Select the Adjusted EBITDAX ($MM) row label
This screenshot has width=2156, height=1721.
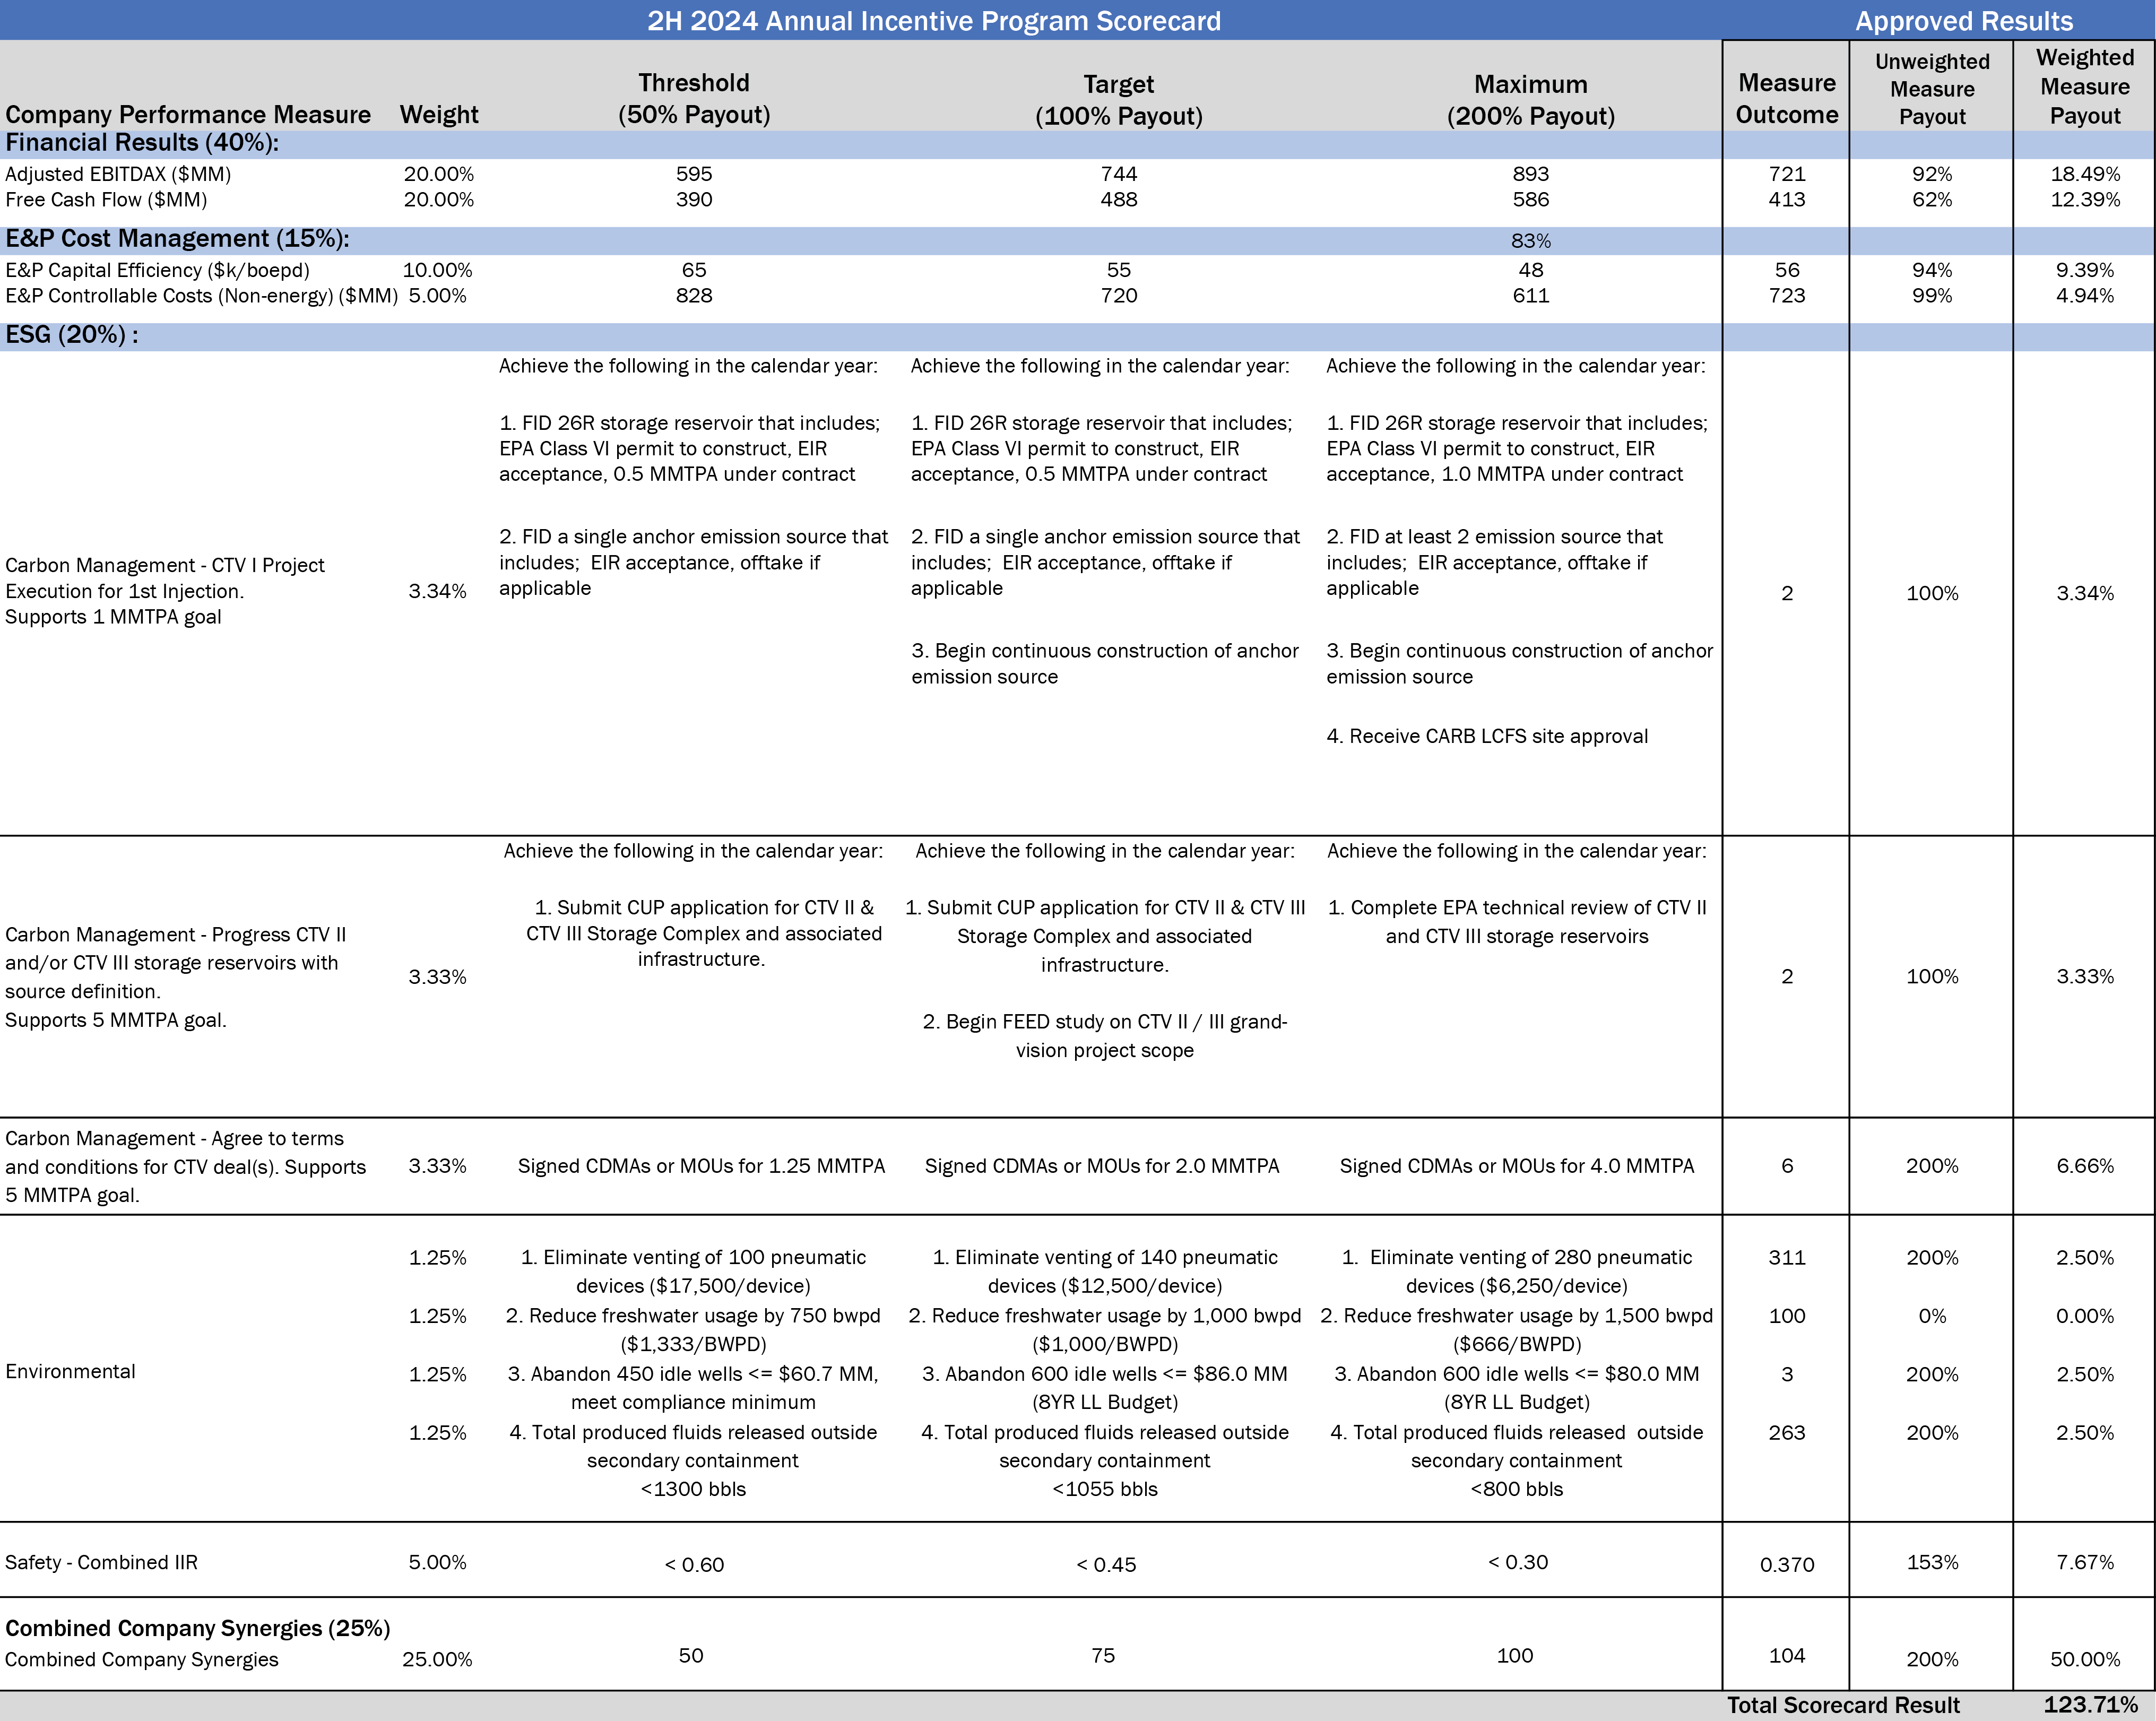tap(118, 174)
